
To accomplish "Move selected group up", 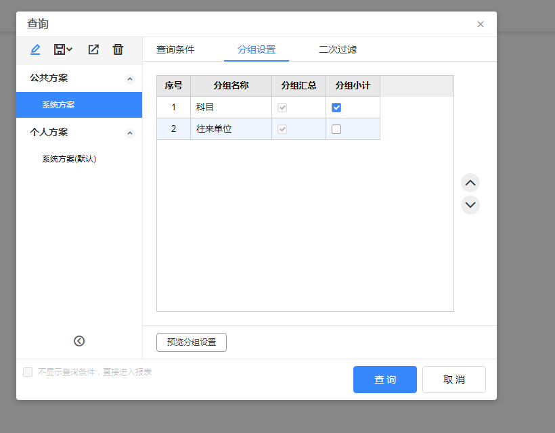I will (470, 183).
